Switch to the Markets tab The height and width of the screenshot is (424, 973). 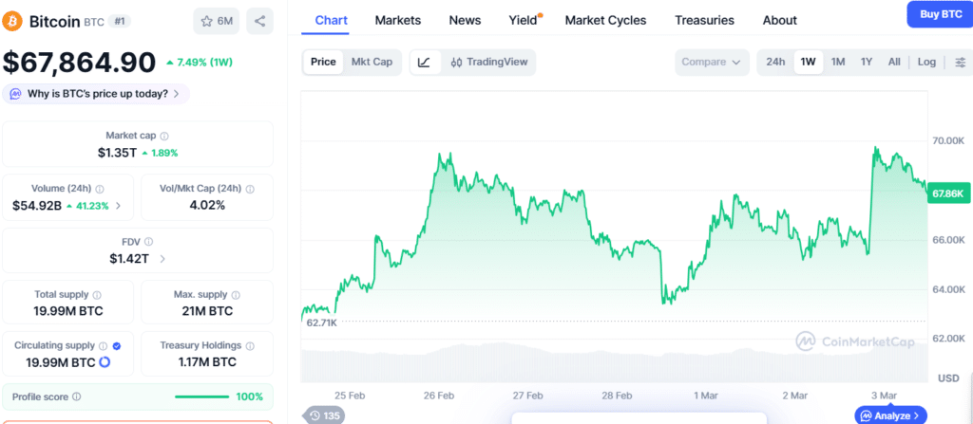(x=398, y=20)
